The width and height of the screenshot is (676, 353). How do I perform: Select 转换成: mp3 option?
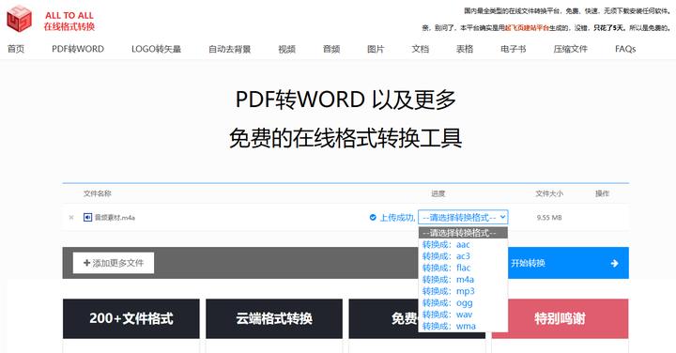pyautogui.click(x=463, y=291)
